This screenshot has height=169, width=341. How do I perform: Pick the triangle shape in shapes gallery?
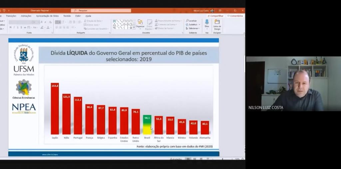click(x=115, y=24)
